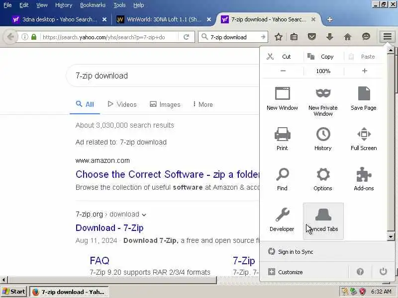Expand the More search options

point(202,104)
